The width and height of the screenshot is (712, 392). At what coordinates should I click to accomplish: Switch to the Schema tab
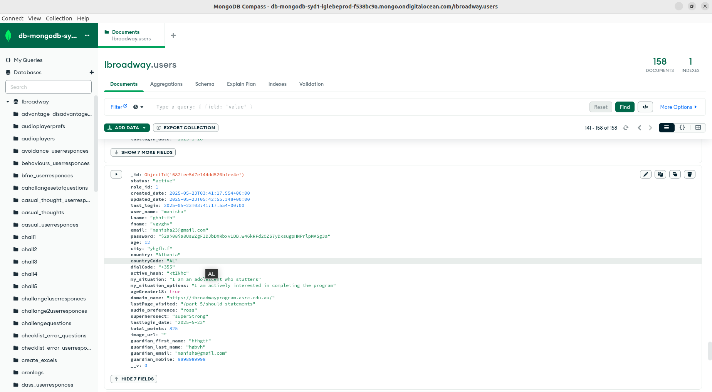coord(205,84)
